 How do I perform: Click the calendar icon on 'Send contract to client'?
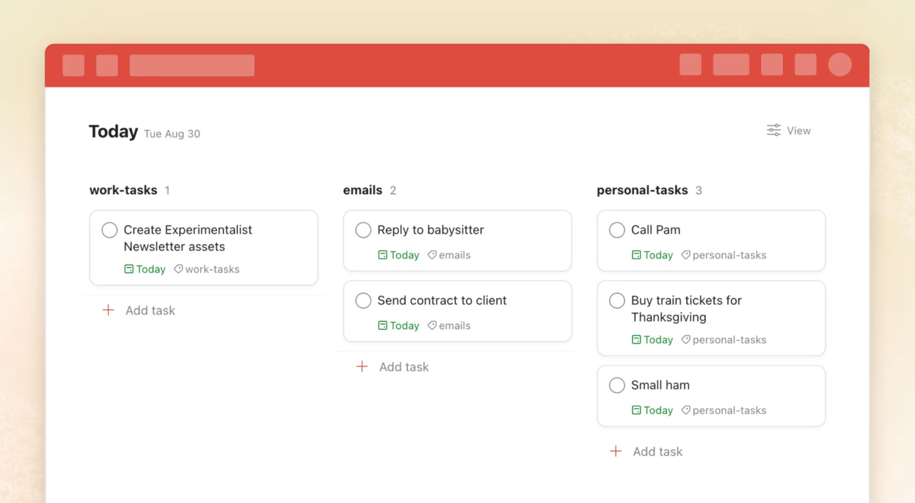[382, 325]
